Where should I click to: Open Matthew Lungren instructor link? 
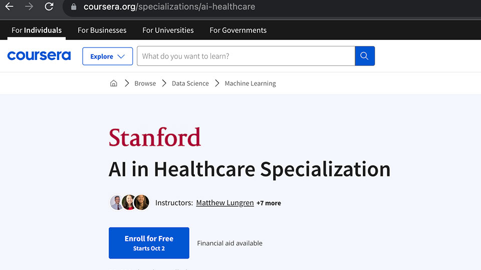[x=225, y=202]
